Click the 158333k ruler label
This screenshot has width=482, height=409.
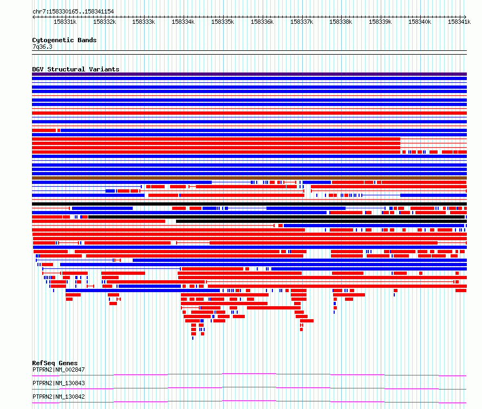click(144, 22)
